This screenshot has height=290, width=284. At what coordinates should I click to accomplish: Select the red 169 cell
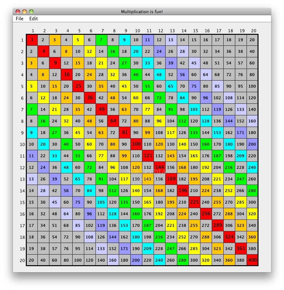(x=171, y=179)
